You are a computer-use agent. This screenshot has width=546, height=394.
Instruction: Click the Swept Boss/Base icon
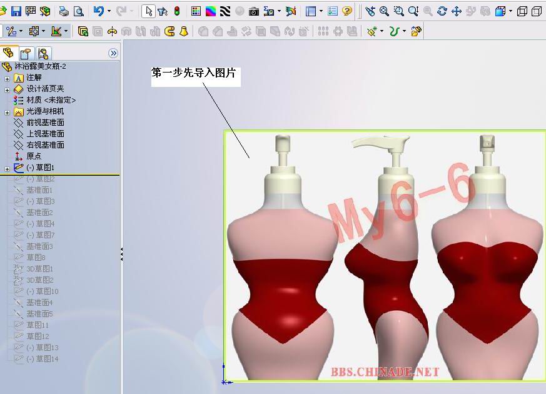169,31
